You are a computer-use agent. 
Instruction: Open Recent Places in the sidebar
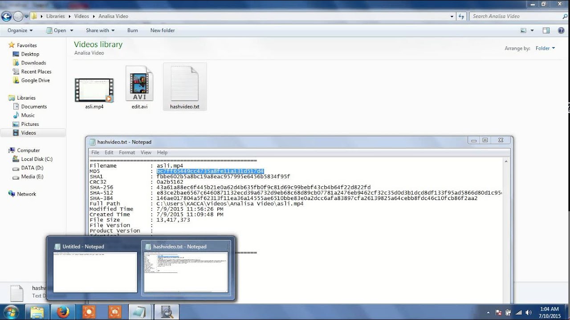(36, 72)
